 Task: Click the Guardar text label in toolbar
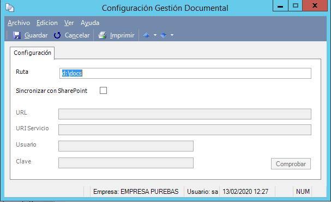click(36, 35)
